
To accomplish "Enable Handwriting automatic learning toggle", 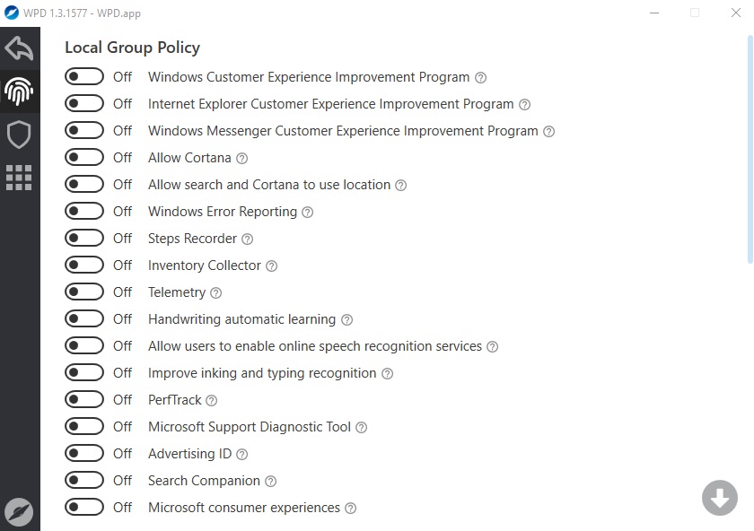I will pos(84,318).
